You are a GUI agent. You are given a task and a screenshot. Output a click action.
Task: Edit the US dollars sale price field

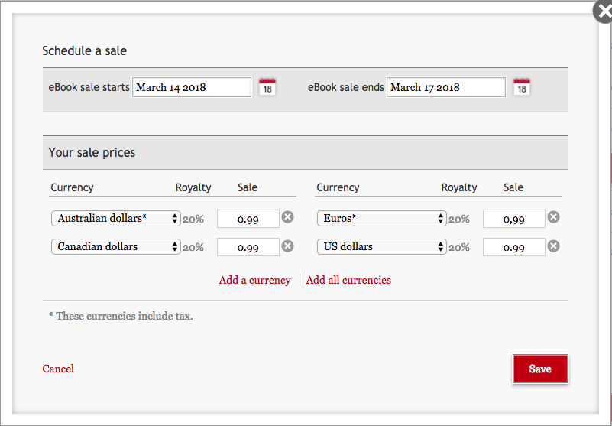[513, 248]
